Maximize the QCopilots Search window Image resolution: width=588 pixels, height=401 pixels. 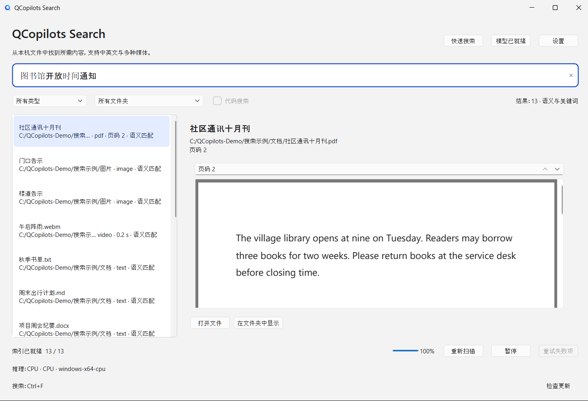point(555,8)
